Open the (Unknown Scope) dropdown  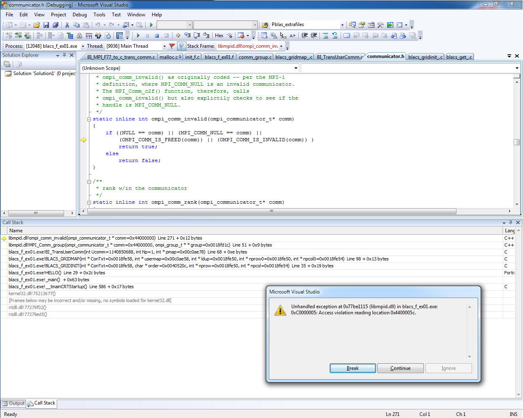pos(296,68)
